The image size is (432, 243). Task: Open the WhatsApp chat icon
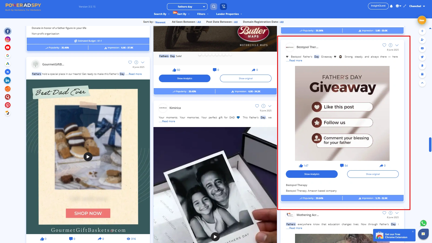pos(423,223)
